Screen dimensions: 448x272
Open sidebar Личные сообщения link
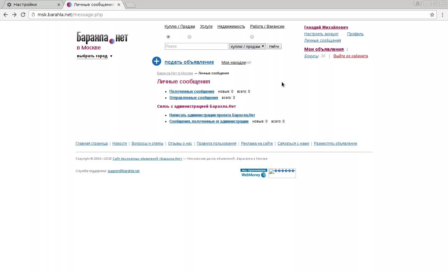click(x=323, y=40)
